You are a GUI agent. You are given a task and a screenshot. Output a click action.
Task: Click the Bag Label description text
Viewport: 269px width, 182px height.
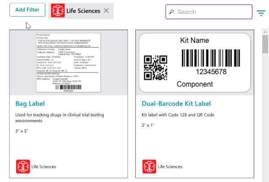(60, 118)
